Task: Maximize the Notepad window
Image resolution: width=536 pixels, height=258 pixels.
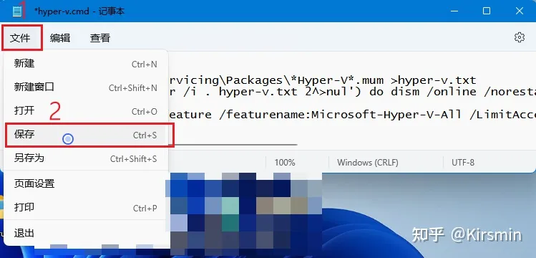Action: click(x=487, y=11)
